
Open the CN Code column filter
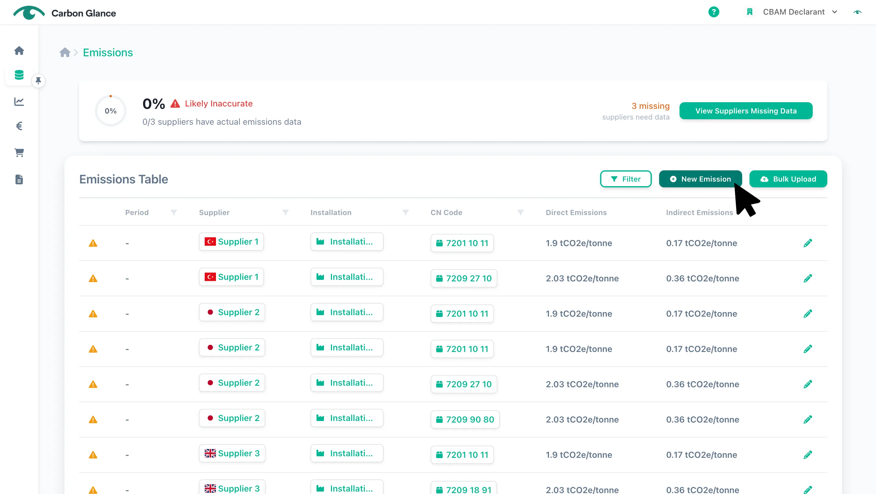click(520, 213)
